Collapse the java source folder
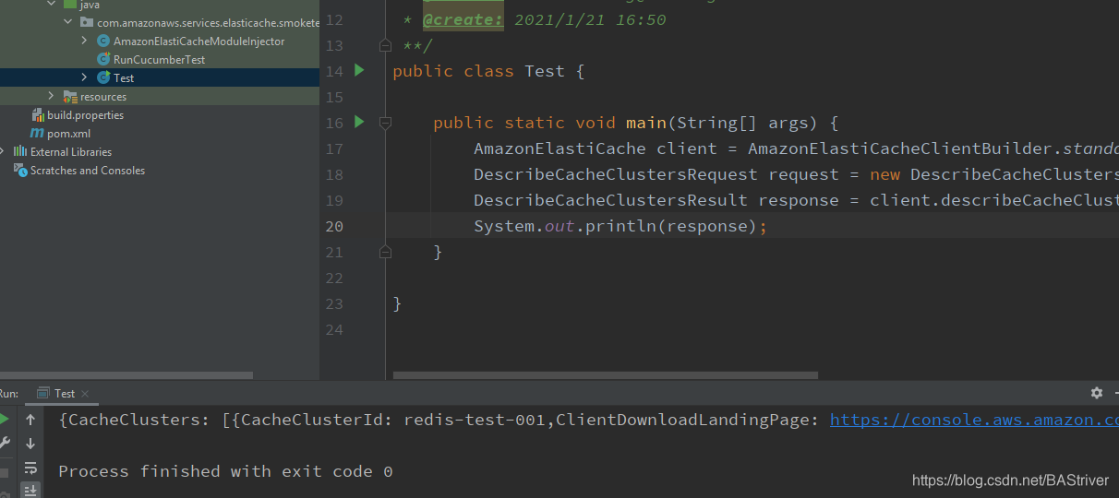Screen dimensions: 1119x498 [x=51, y=5]
